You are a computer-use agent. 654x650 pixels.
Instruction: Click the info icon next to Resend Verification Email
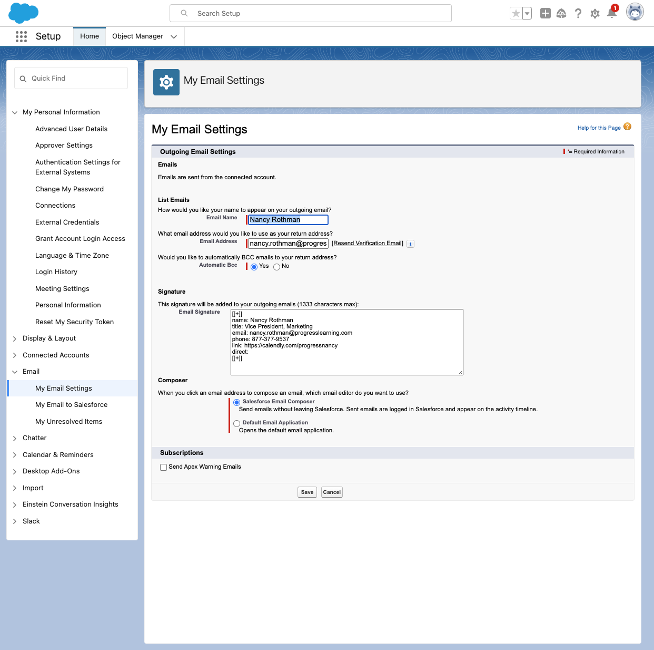(411, 244)
